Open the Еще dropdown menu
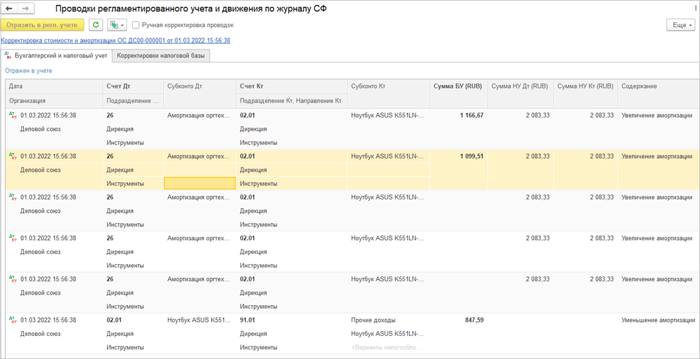The height and width of the screenshot is (359, 700). [681, 25]
